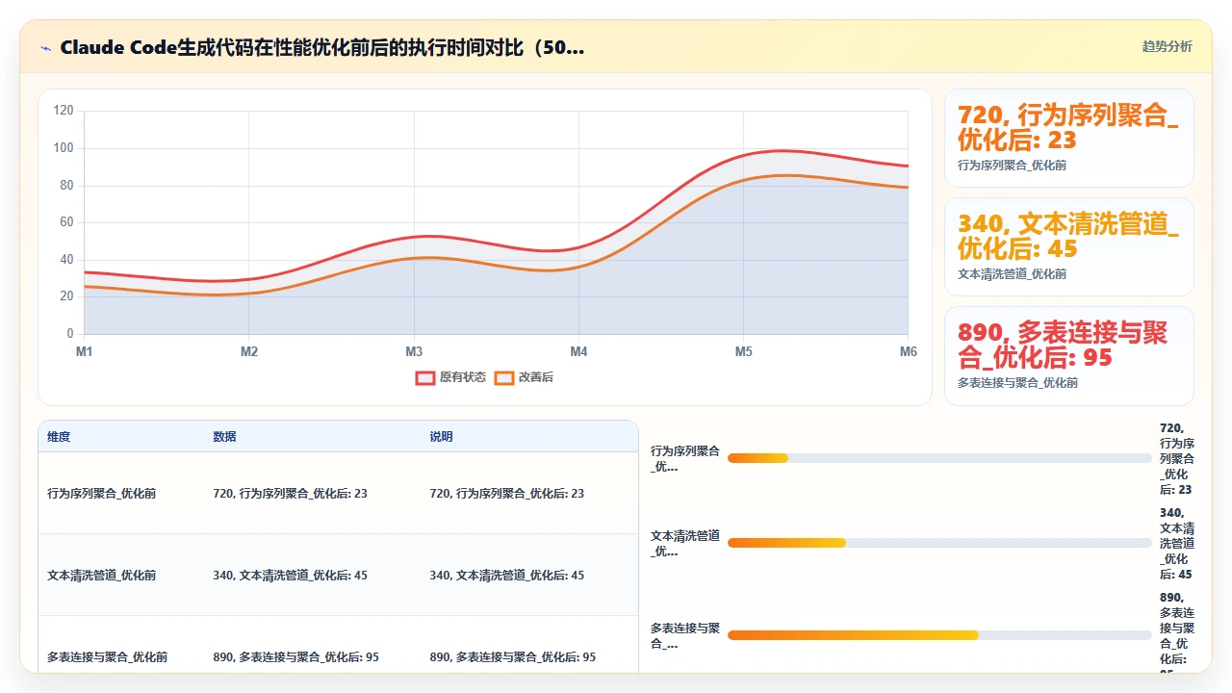Select the 720 cell in the 数据 column
The image size is (1232, 693).
290,494
